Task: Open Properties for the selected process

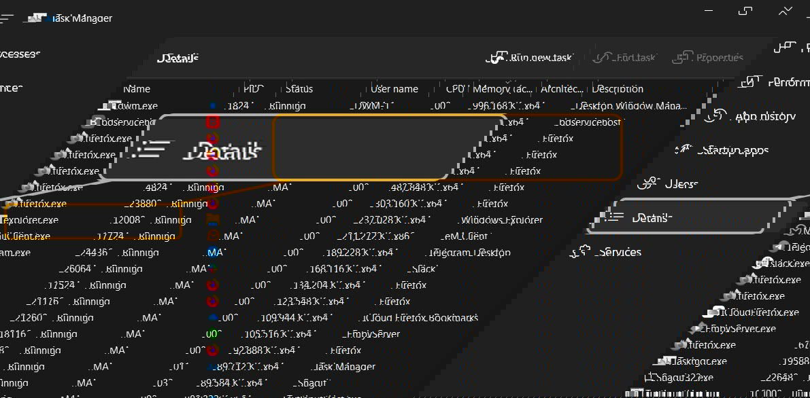Action: [x=708, y=58]
